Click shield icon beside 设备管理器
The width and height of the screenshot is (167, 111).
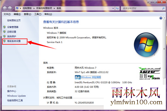point(4,27)
